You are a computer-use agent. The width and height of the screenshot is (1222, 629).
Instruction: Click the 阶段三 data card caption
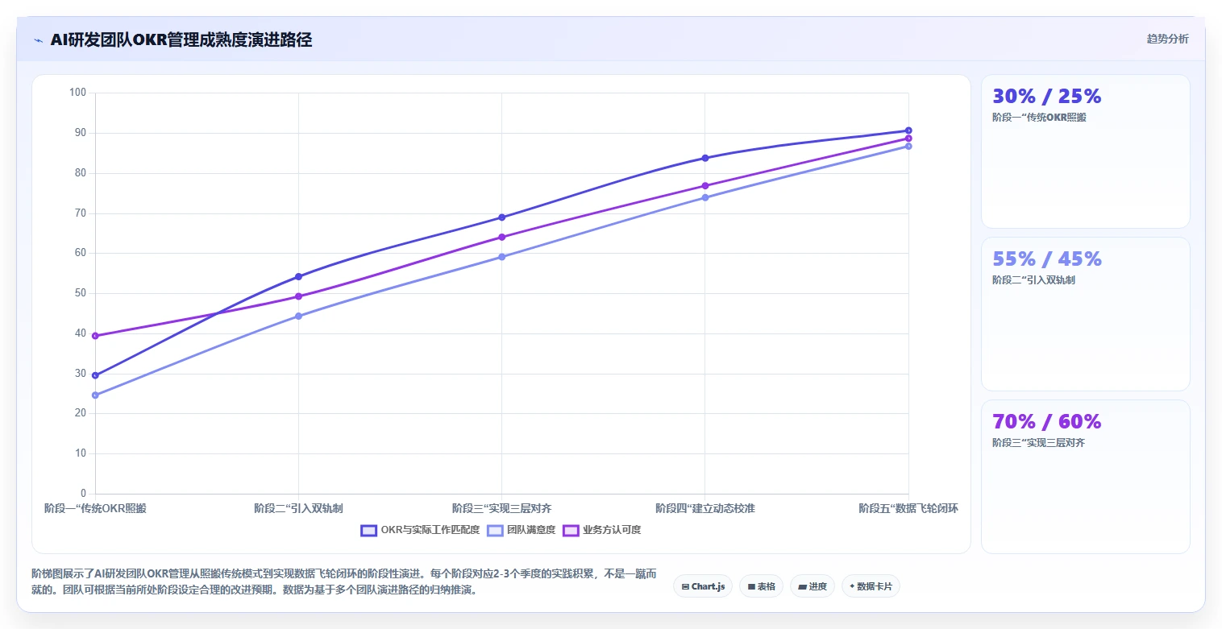tap(1038, 442)
